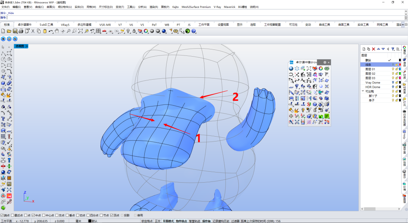
Task: Toggle 记录建构历史 in status bar
Action: click(x=221, y=221)
